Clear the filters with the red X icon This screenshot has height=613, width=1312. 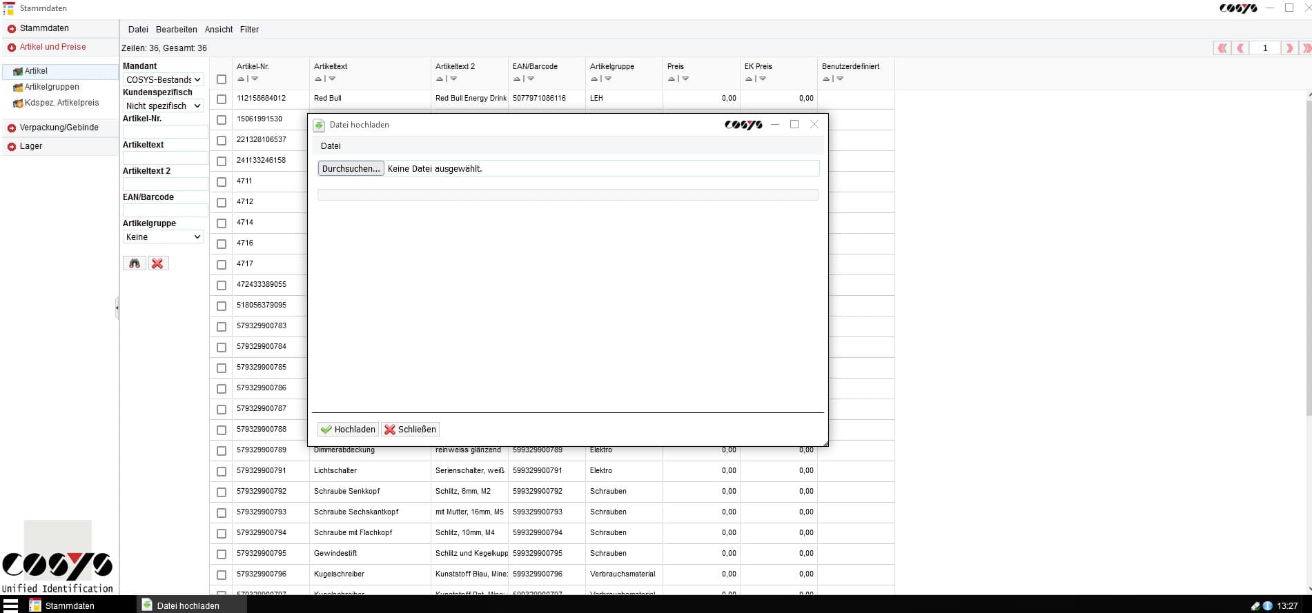[157, 263]
